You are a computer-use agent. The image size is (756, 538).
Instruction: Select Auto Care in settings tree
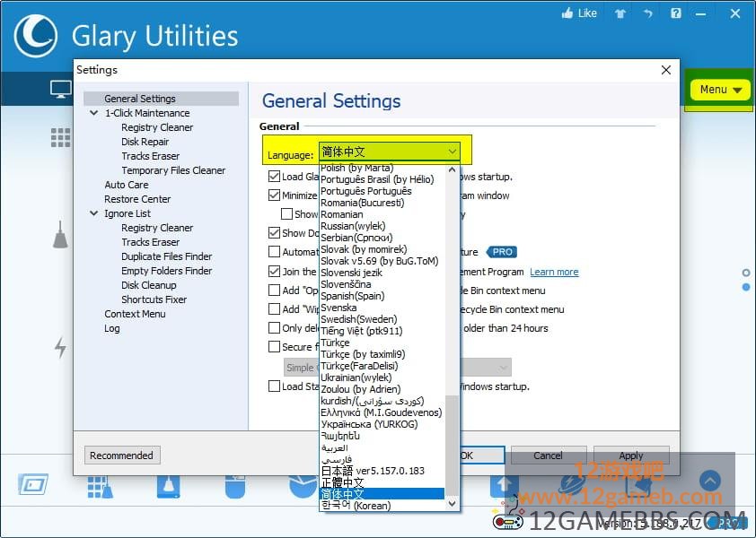click(x=127, y=185)
